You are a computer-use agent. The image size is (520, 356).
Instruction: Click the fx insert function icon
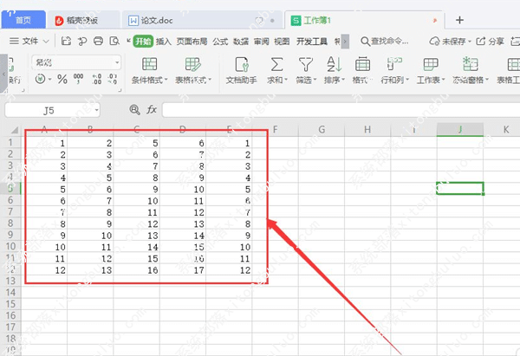[151, 109]
